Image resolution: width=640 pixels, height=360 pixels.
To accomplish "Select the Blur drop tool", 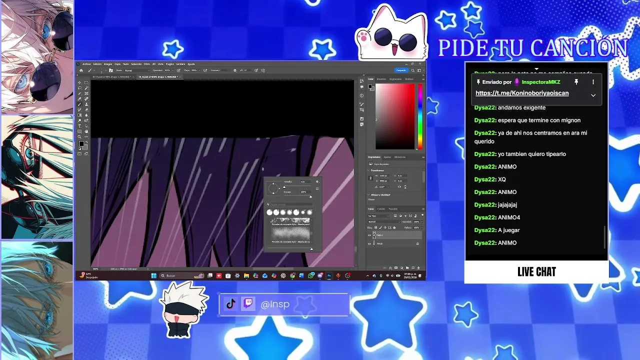I will pos(86,115).
